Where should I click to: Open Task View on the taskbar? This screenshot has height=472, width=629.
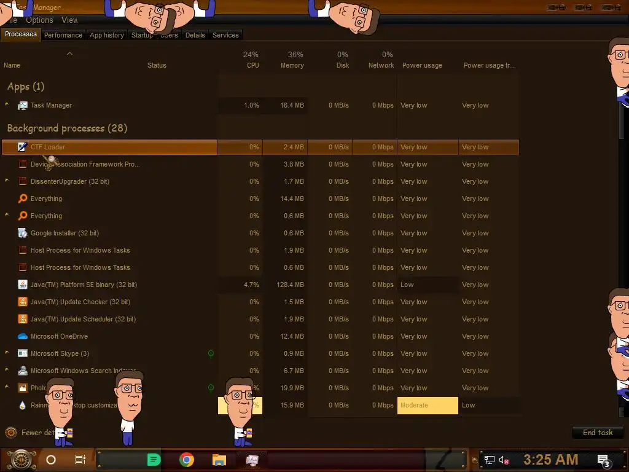pos(80,460)
